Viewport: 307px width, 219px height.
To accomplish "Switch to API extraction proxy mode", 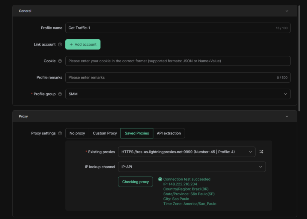I will [169, 133].
